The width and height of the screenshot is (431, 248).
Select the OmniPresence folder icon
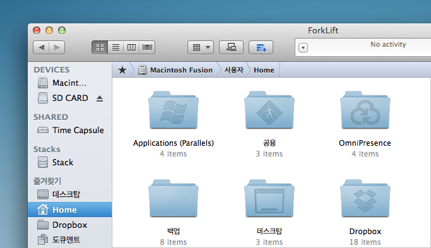pos(365,110)
